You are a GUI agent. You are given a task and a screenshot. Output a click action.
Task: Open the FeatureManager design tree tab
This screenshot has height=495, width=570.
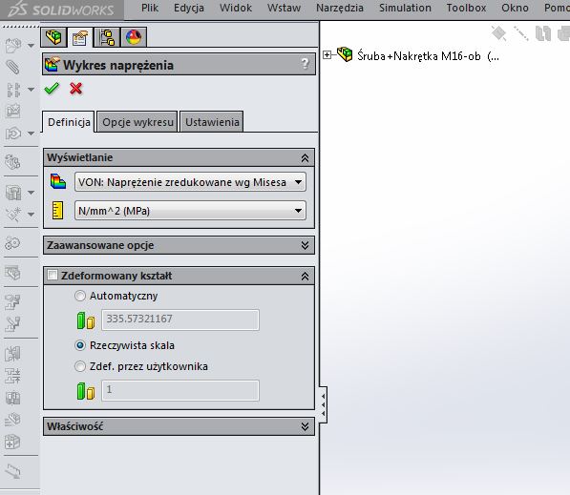pos(53,37)
